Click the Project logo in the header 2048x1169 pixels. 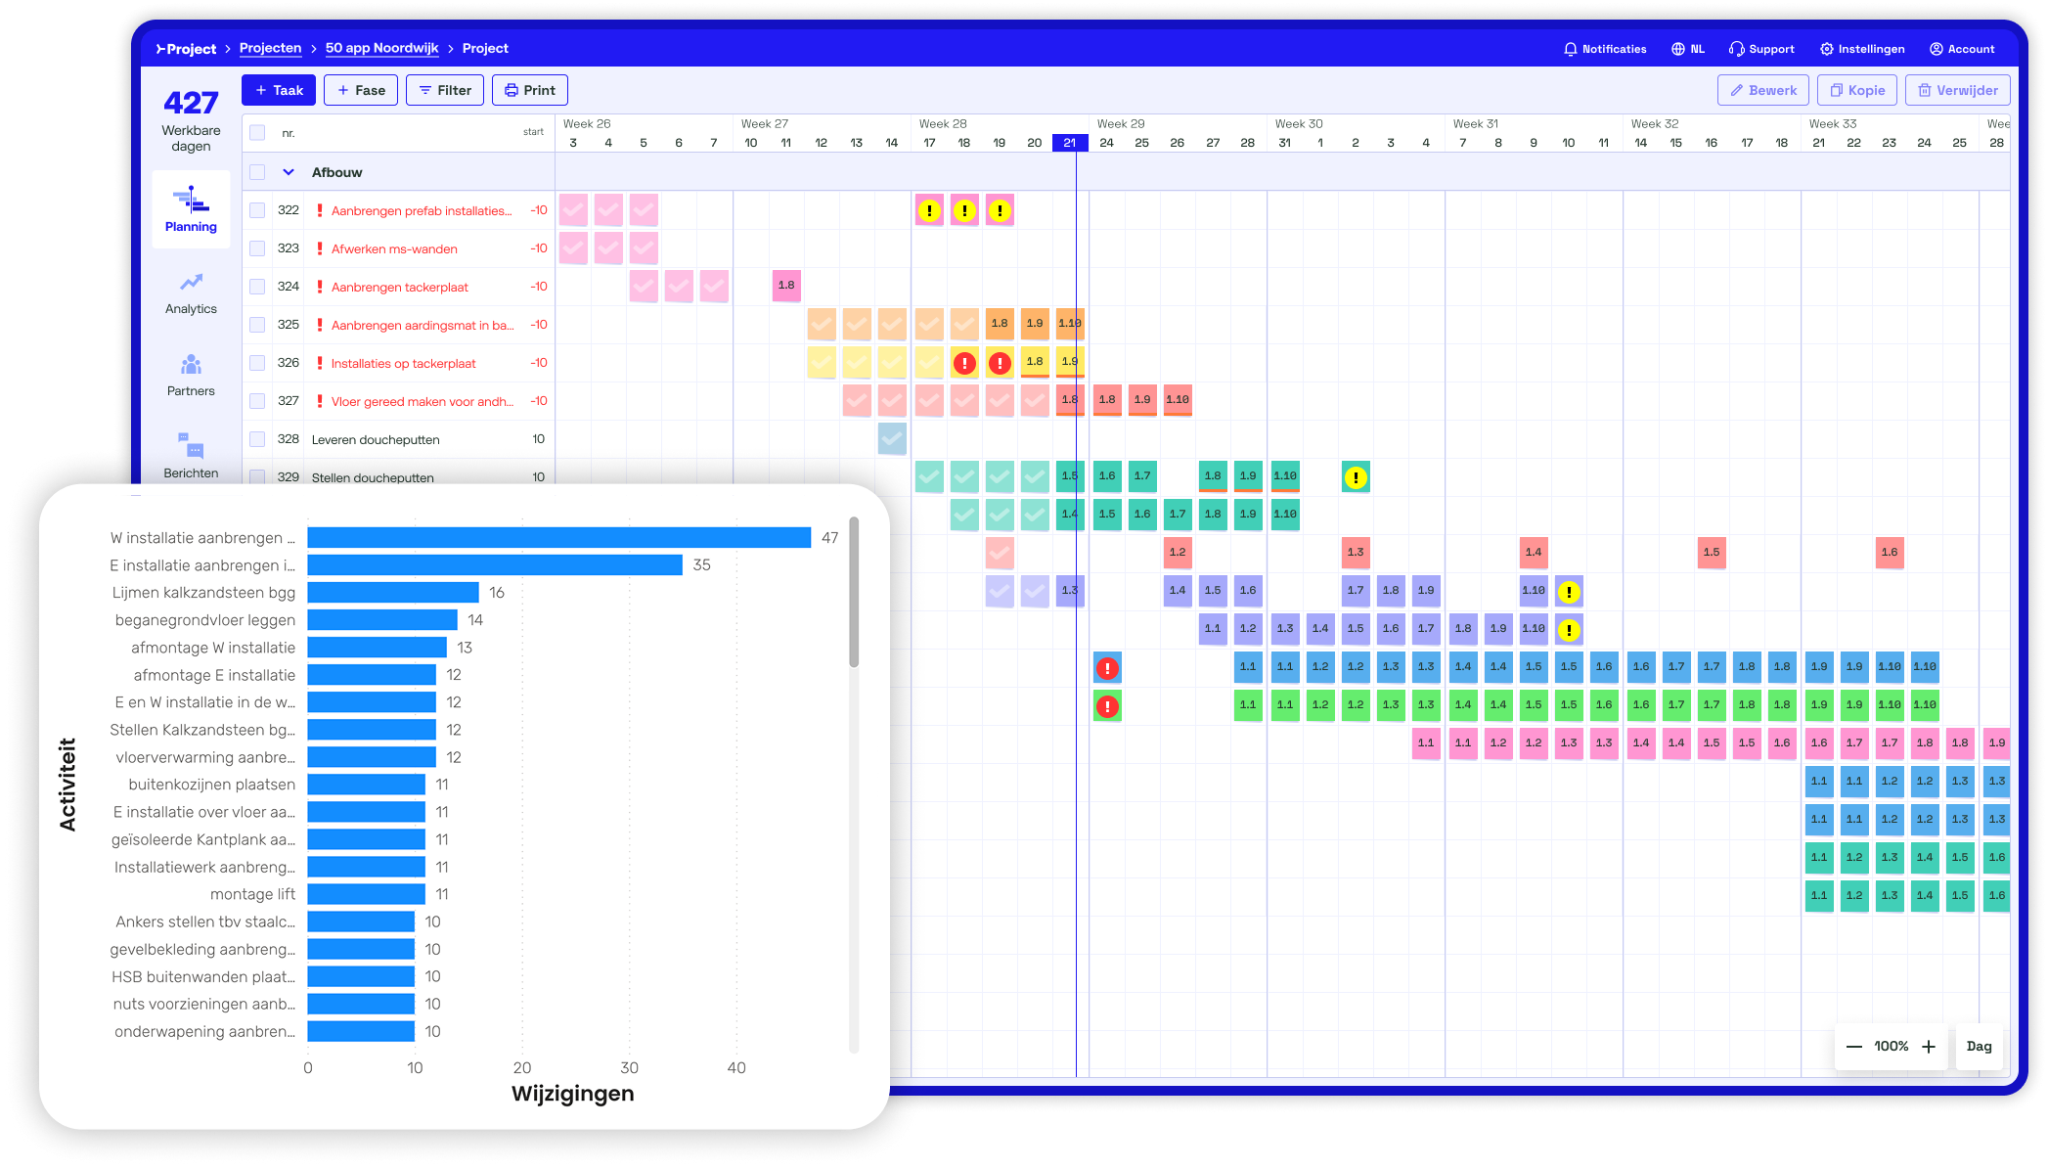point(186,49)
